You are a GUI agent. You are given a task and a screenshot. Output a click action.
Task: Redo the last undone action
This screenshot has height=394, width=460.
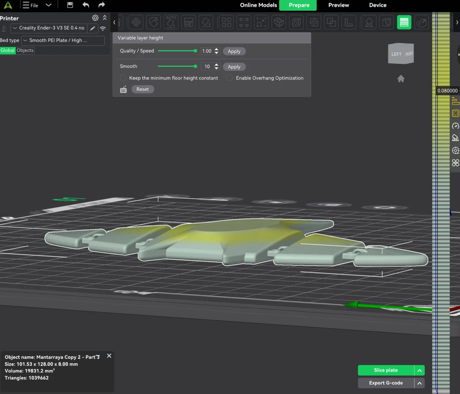(x=102, y=5)
